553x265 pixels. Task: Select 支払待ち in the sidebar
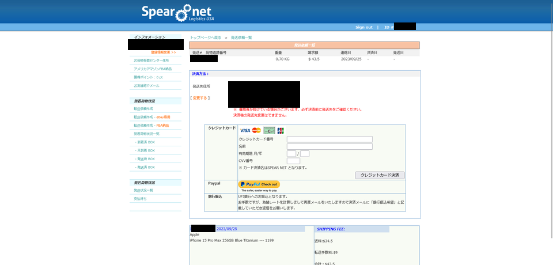140,198
